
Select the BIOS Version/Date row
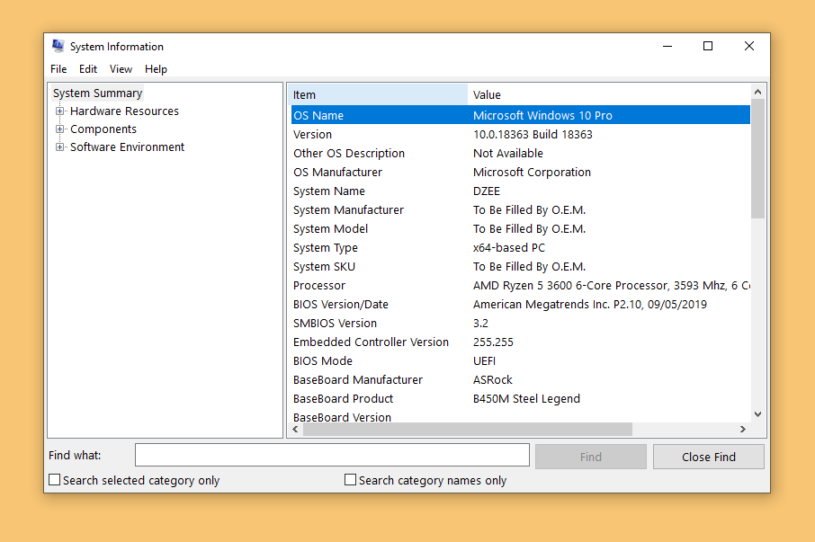(520, 304)
